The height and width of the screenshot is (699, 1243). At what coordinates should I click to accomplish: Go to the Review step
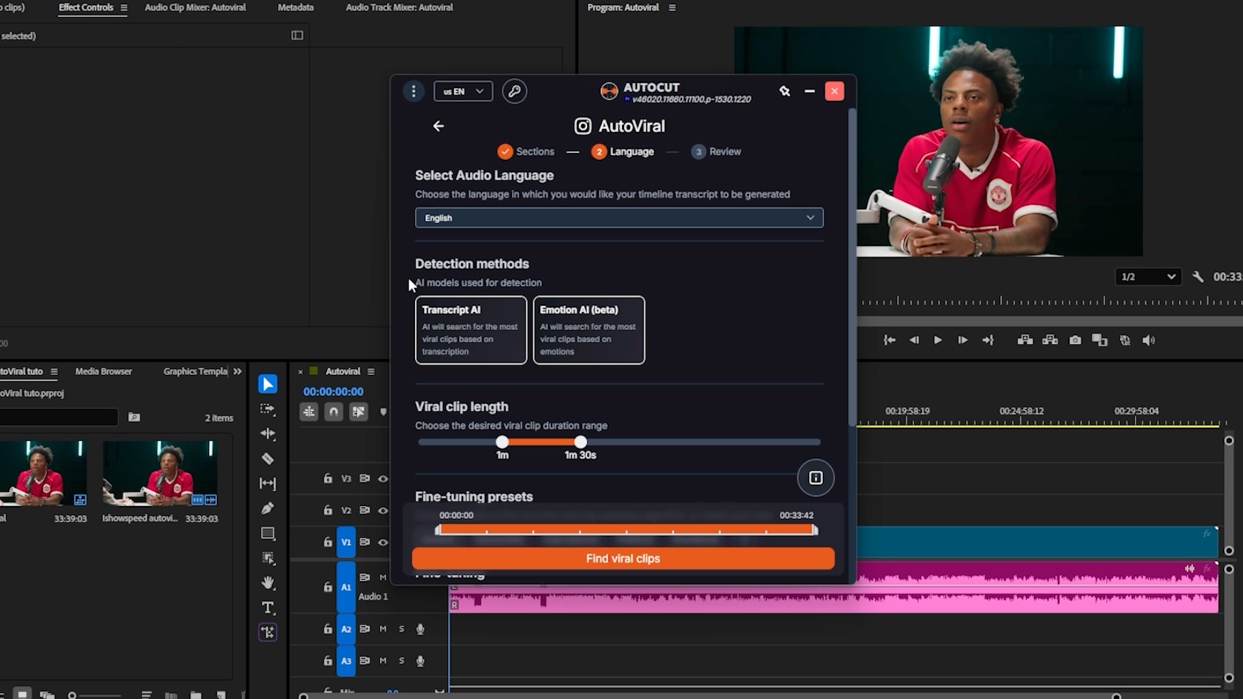[x=716, y=151]
